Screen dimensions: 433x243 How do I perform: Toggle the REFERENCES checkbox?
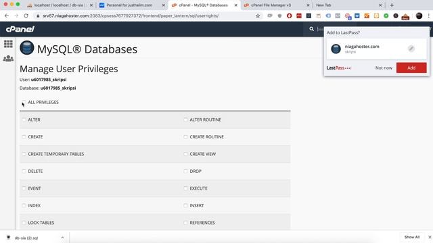[x=185, y=223]
